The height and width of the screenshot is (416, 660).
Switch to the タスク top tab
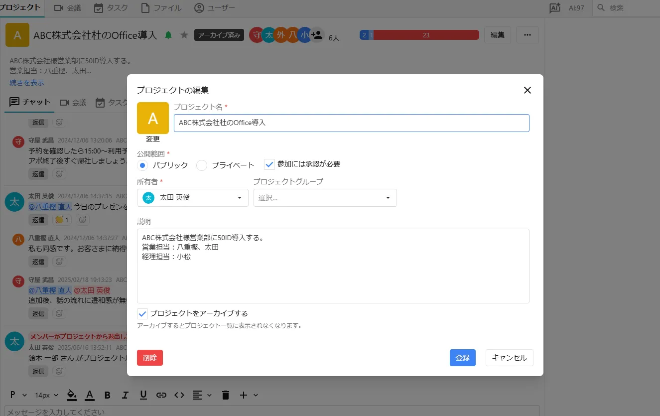pyautogui.click(x=111, y=8)
